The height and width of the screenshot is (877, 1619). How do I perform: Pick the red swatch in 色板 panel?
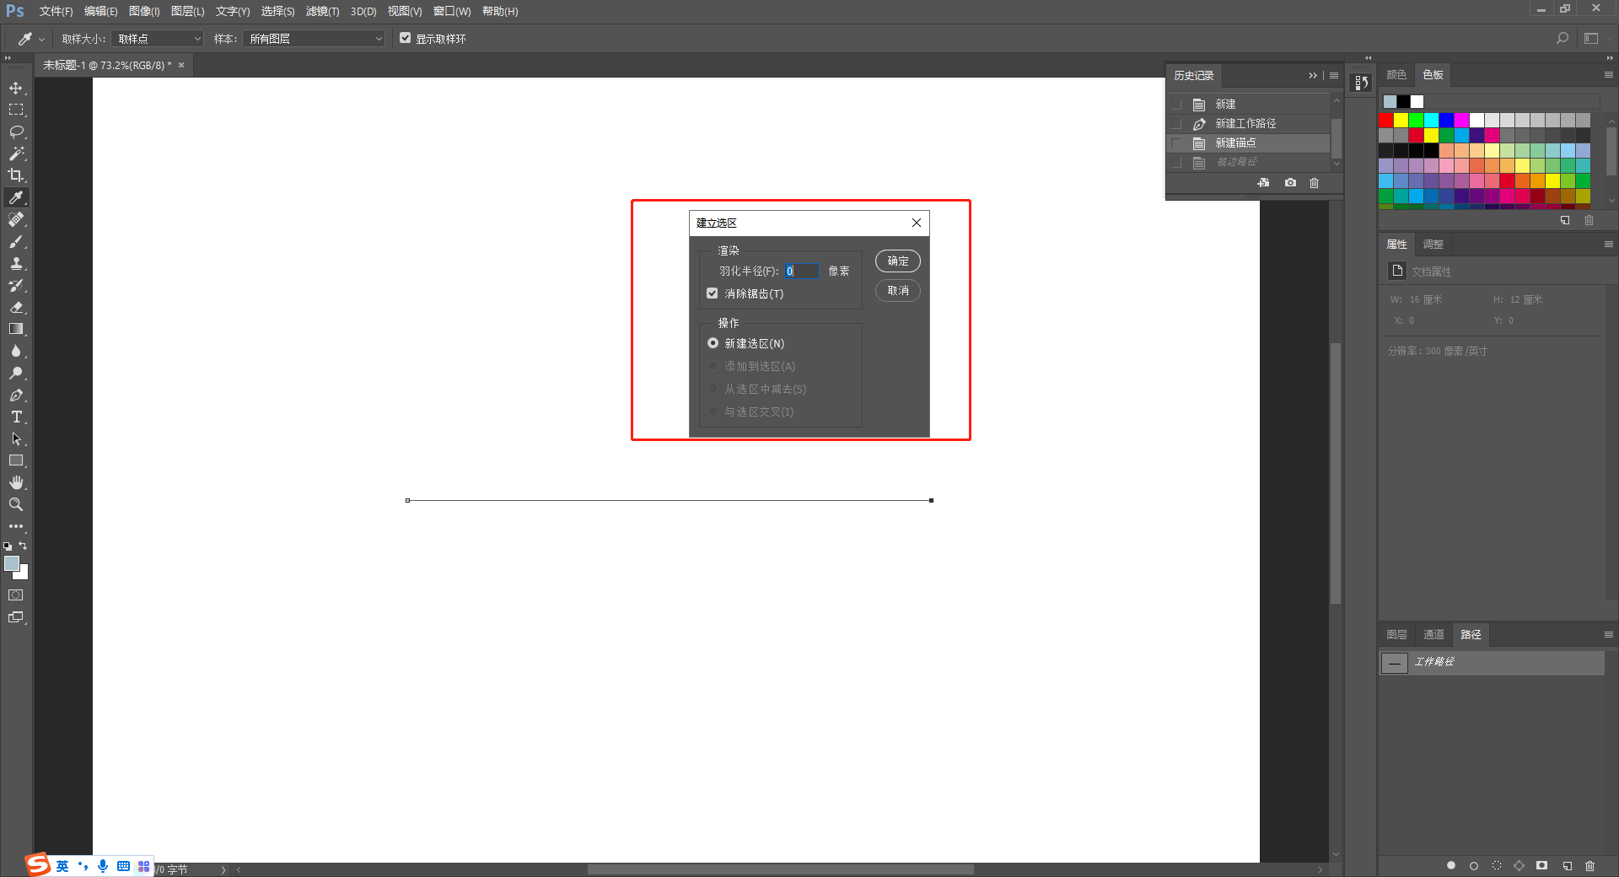[1386, 120]
